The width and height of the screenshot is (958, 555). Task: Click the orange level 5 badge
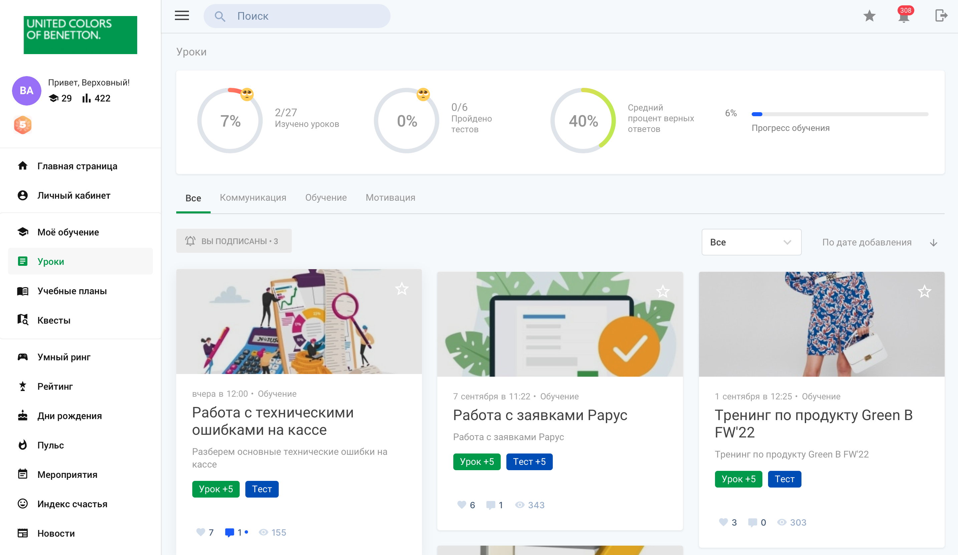(x=23, y=125)
